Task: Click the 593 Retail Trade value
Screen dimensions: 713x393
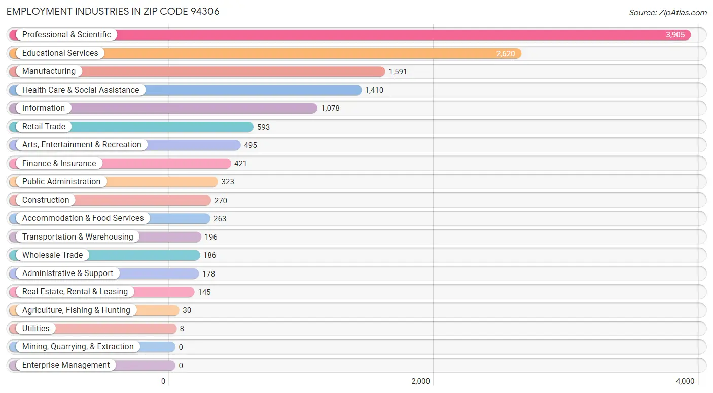Action: tap(263, 127)
